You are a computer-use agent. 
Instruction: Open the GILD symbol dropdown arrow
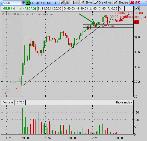23,3
